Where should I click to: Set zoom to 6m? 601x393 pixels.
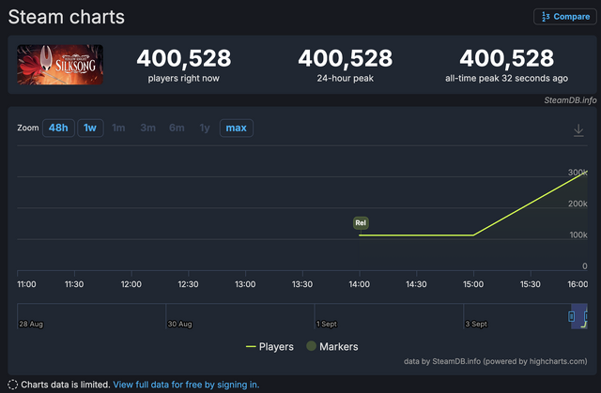pos(177,128)
